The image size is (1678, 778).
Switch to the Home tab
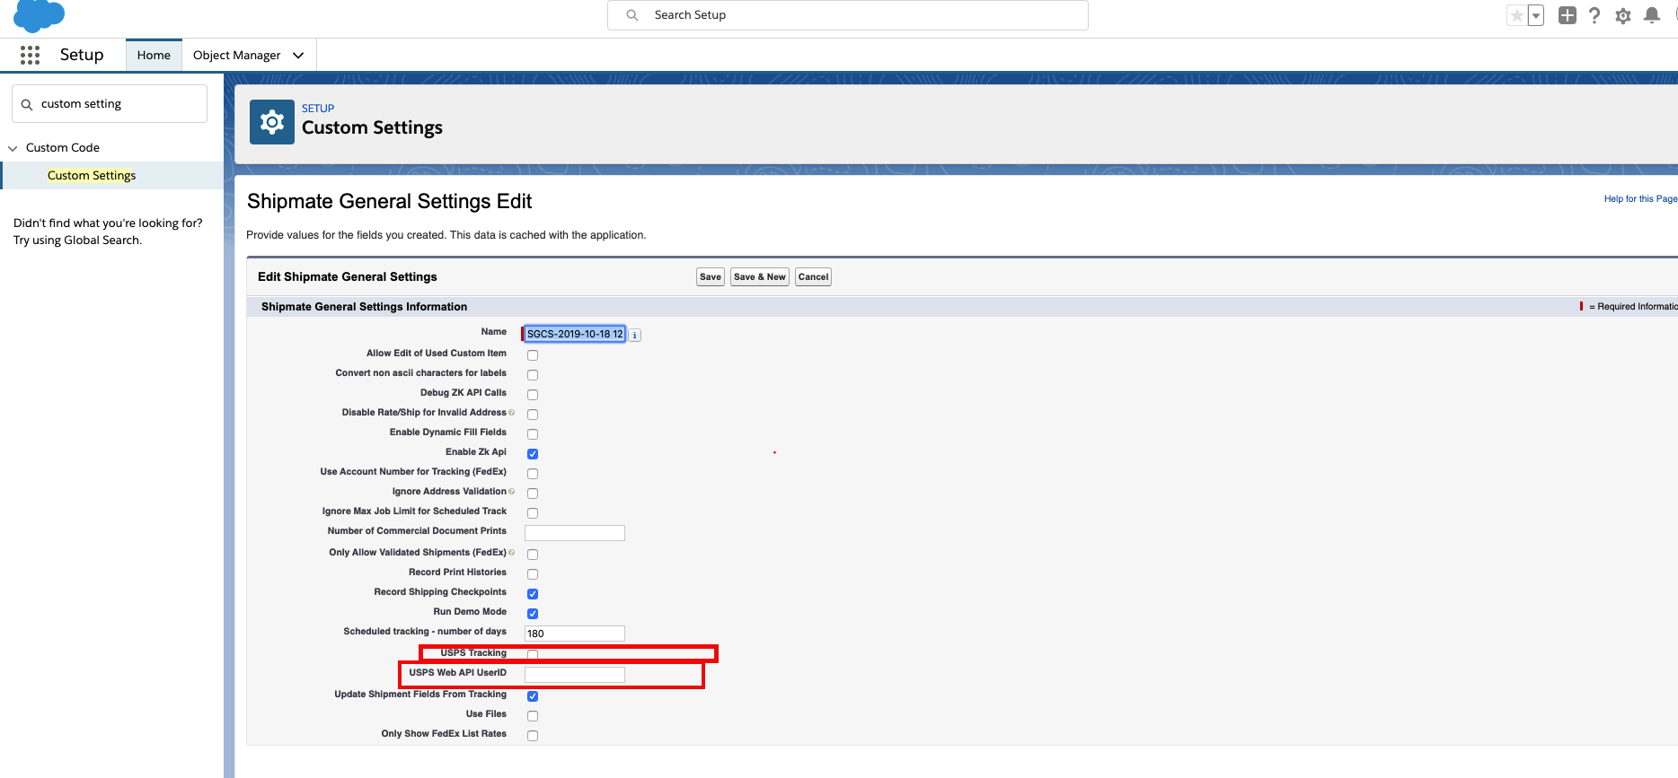tap(154, 55)
